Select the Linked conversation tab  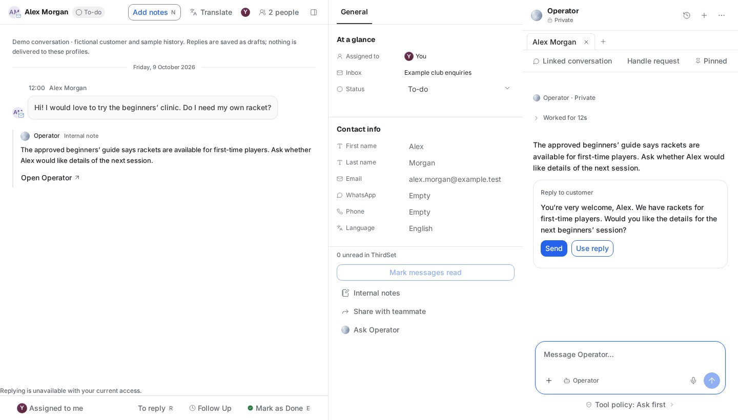click(x=572, y=61)
